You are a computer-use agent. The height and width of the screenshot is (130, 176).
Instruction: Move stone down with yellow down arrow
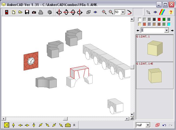pyautogui.click(x=34, y=125)
